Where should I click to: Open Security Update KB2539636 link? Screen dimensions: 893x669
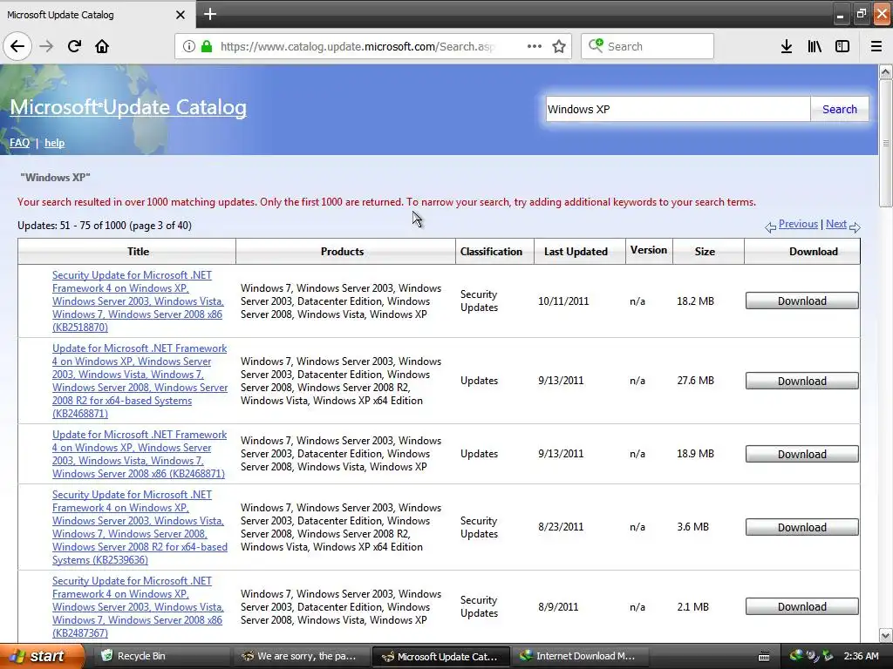[x=140, y=527]
